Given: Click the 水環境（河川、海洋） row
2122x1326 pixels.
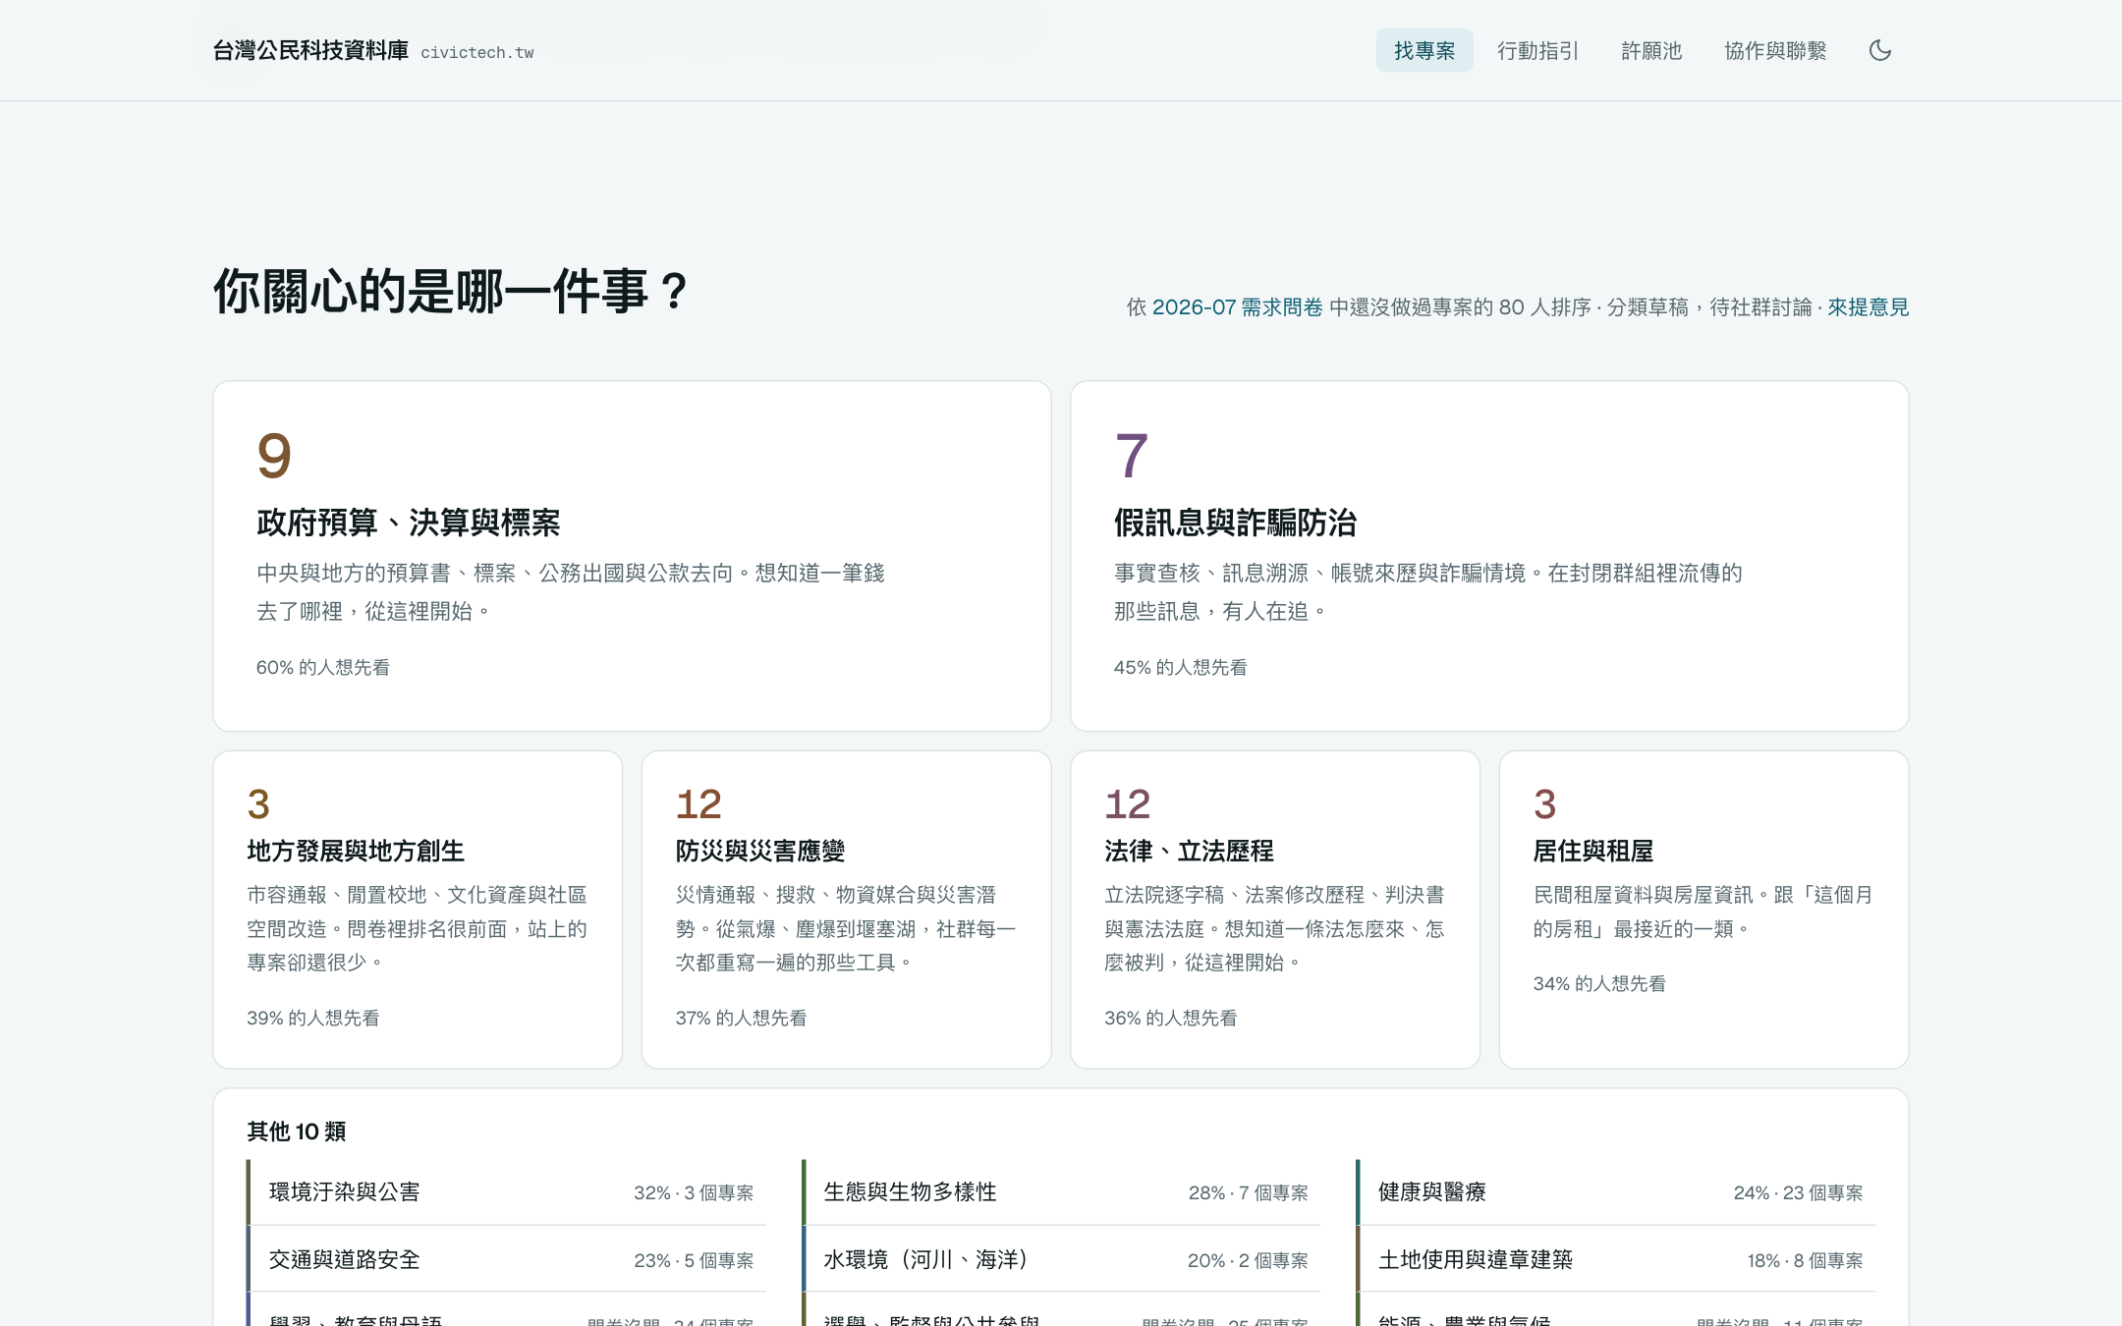Looking at the screenshot, I should tap(1061, 1260).
